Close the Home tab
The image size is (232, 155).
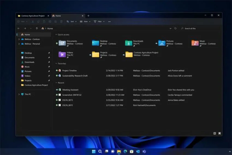(82, 16)
